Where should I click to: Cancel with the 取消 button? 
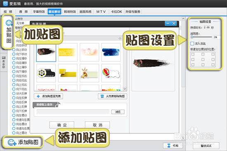tap(97, 125)
